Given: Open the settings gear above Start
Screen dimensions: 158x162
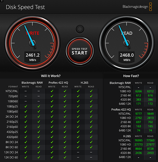Looking at the screenshot, I should click(80, 29).
